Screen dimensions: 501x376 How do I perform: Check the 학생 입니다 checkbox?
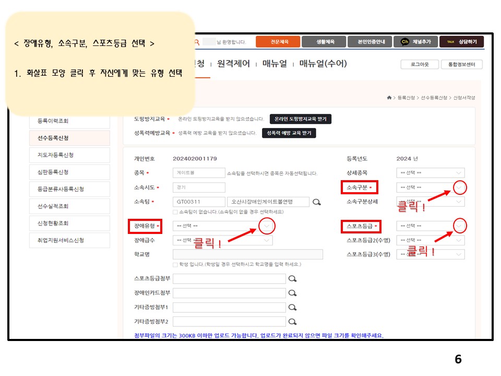(175, 265)
